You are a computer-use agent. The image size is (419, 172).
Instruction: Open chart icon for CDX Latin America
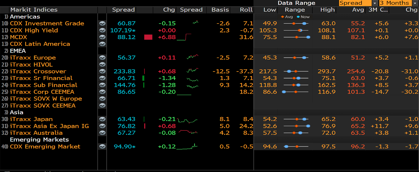[x=102, y=44]
